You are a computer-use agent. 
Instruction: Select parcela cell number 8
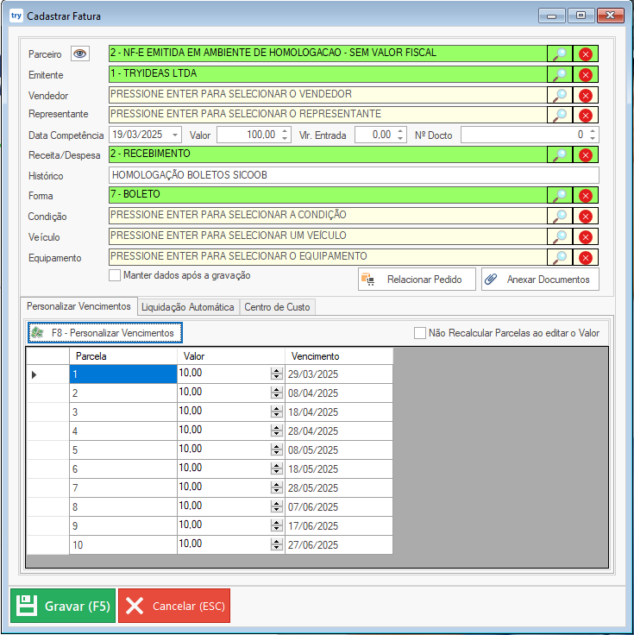point(123,507)
